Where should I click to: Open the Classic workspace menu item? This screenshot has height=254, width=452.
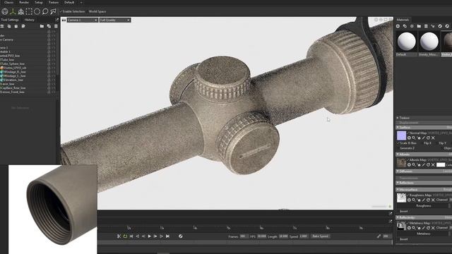pos(9,2)
